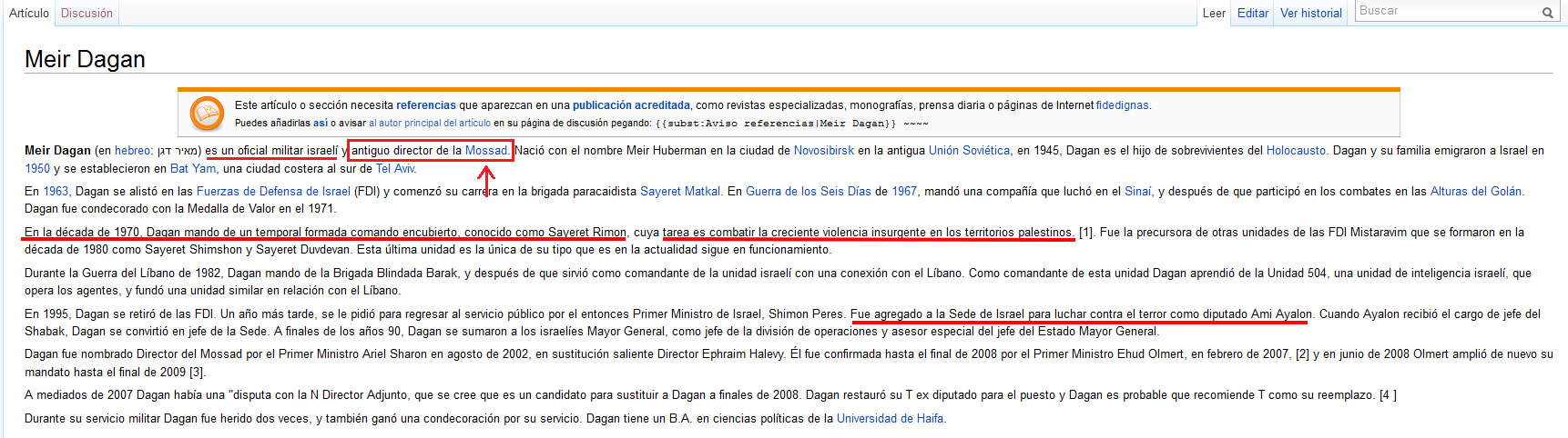Open the Sayeret Matkal link
1568x438 pixels.
click(680, 192)
